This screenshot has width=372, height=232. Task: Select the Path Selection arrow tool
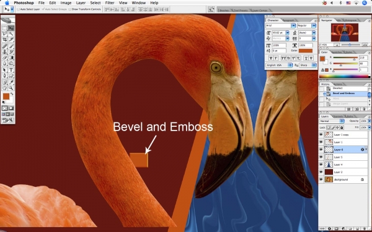[4, 70]
